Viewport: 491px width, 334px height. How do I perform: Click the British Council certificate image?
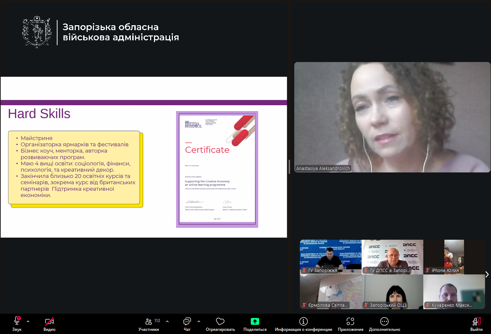(217, 169)
